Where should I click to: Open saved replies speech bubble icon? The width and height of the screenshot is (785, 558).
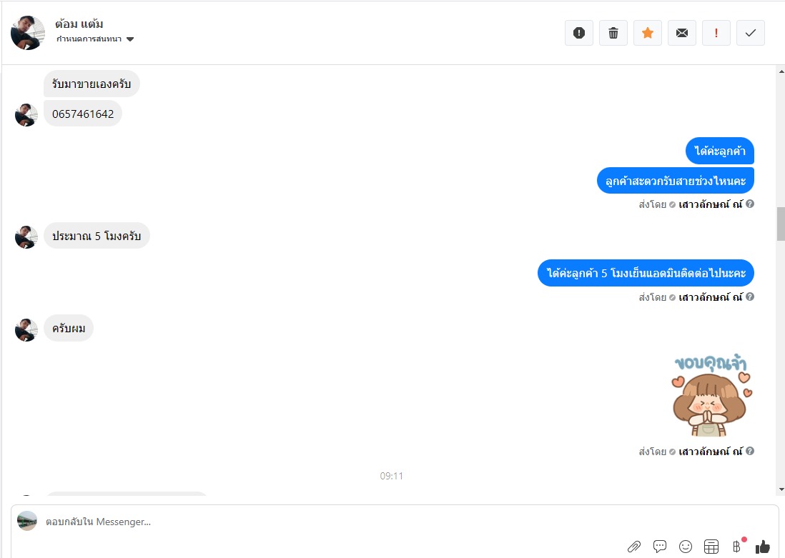point(660,547)
